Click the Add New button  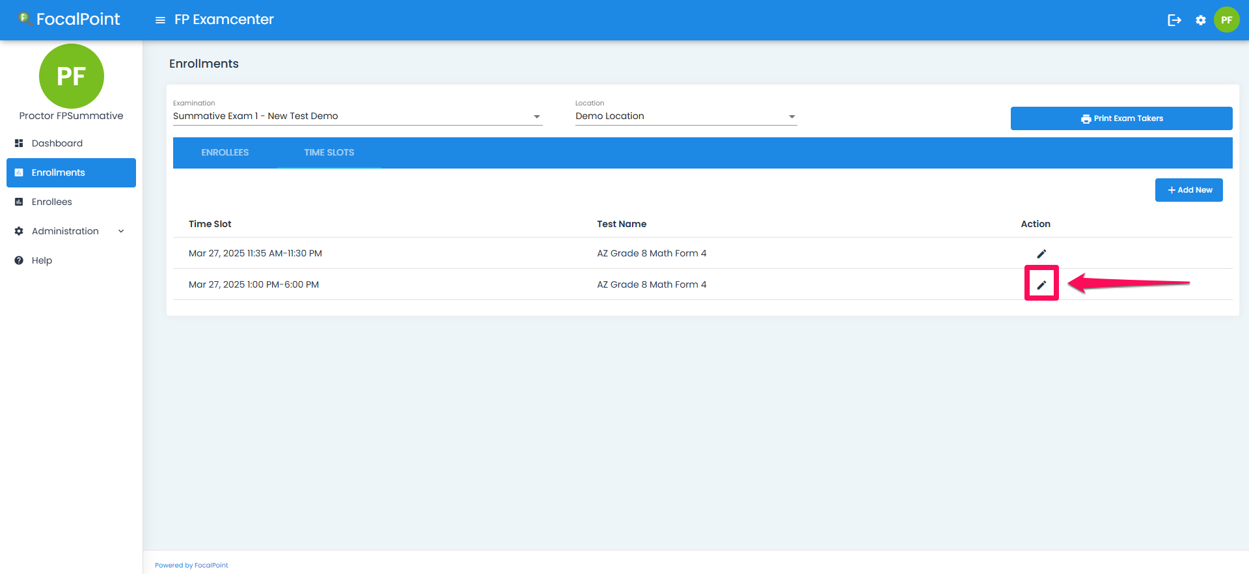coord(1188,190)
